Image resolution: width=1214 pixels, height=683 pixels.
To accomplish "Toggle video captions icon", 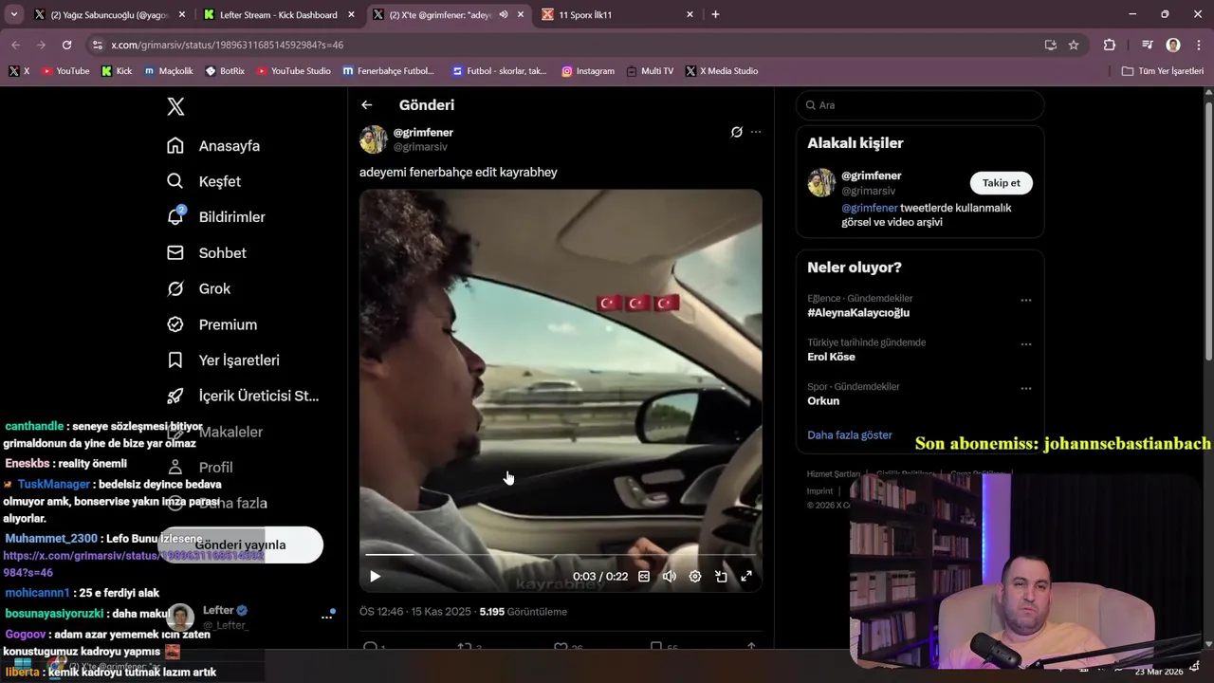I will point(644,576).
